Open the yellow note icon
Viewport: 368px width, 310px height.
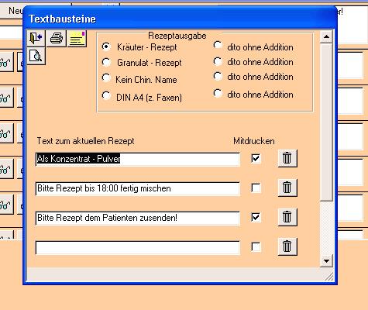coord(77,38)
